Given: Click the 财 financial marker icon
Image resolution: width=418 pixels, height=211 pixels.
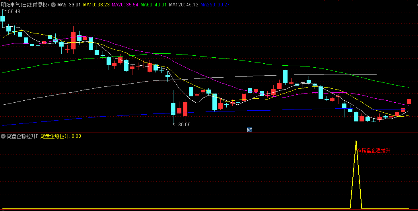Looking at the screenshot, I should point(249,130).
